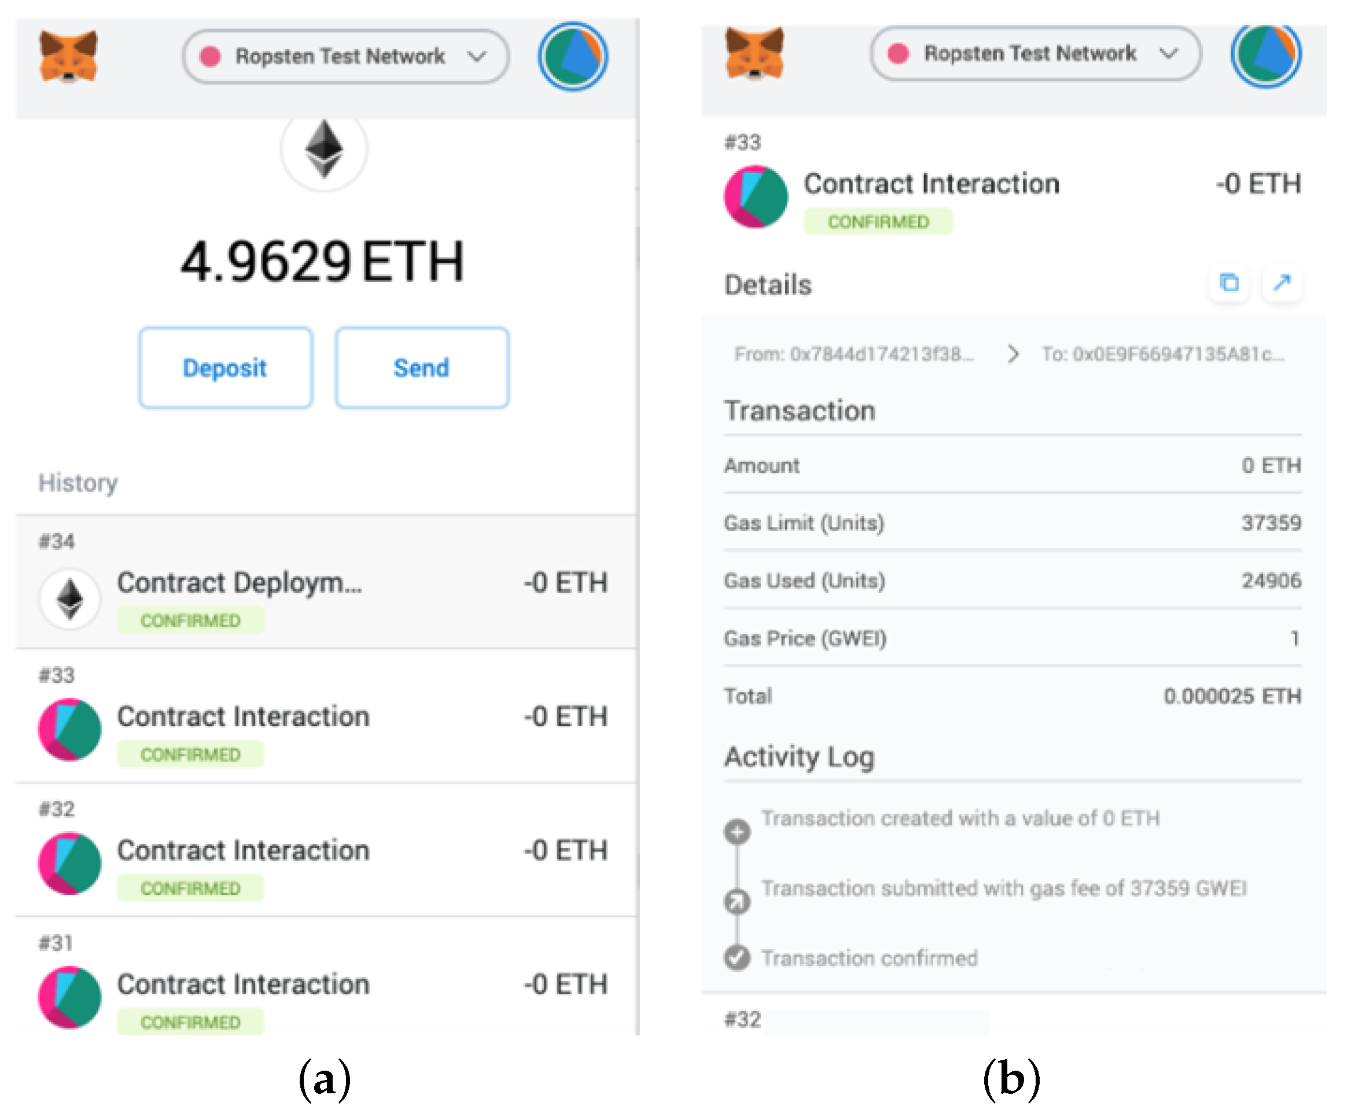Click the From address 0x7844d174213f38
This screenshot has width=1351, height=1117.
pos(853,354)
